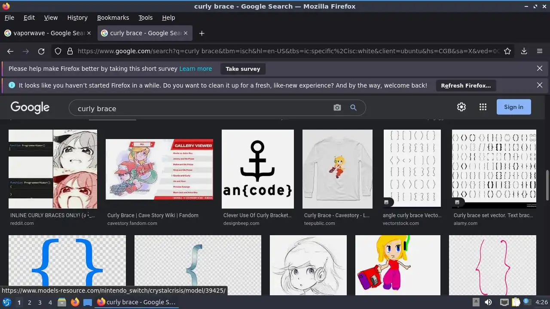Open the file manager taskbar launcher
Screen dimensions: 550x309
click(x=62, y=302)
